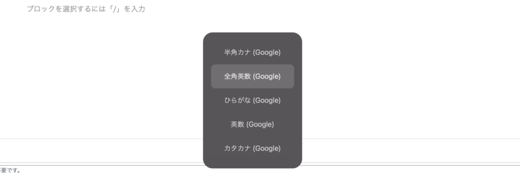Select the Google alphanumeric (英数) option

click(x=252, y=125)
